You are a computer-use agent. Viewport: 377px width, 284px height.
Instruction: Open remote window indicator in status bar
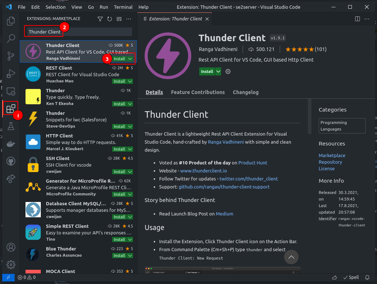8,277
